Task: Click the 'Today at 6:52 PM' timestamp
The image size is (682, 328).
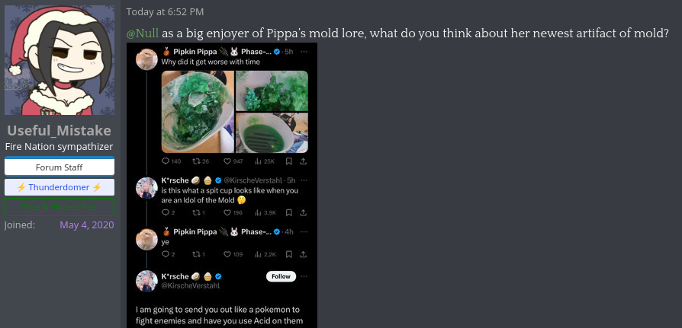Action: point(165,11)
